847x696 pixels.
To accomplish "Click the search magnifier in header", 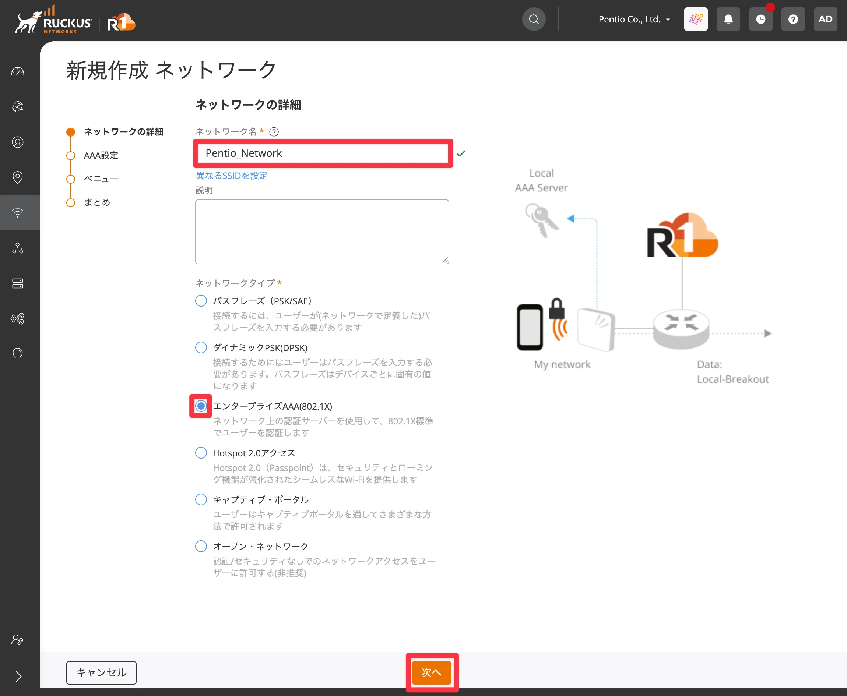I will pos(534,19).
